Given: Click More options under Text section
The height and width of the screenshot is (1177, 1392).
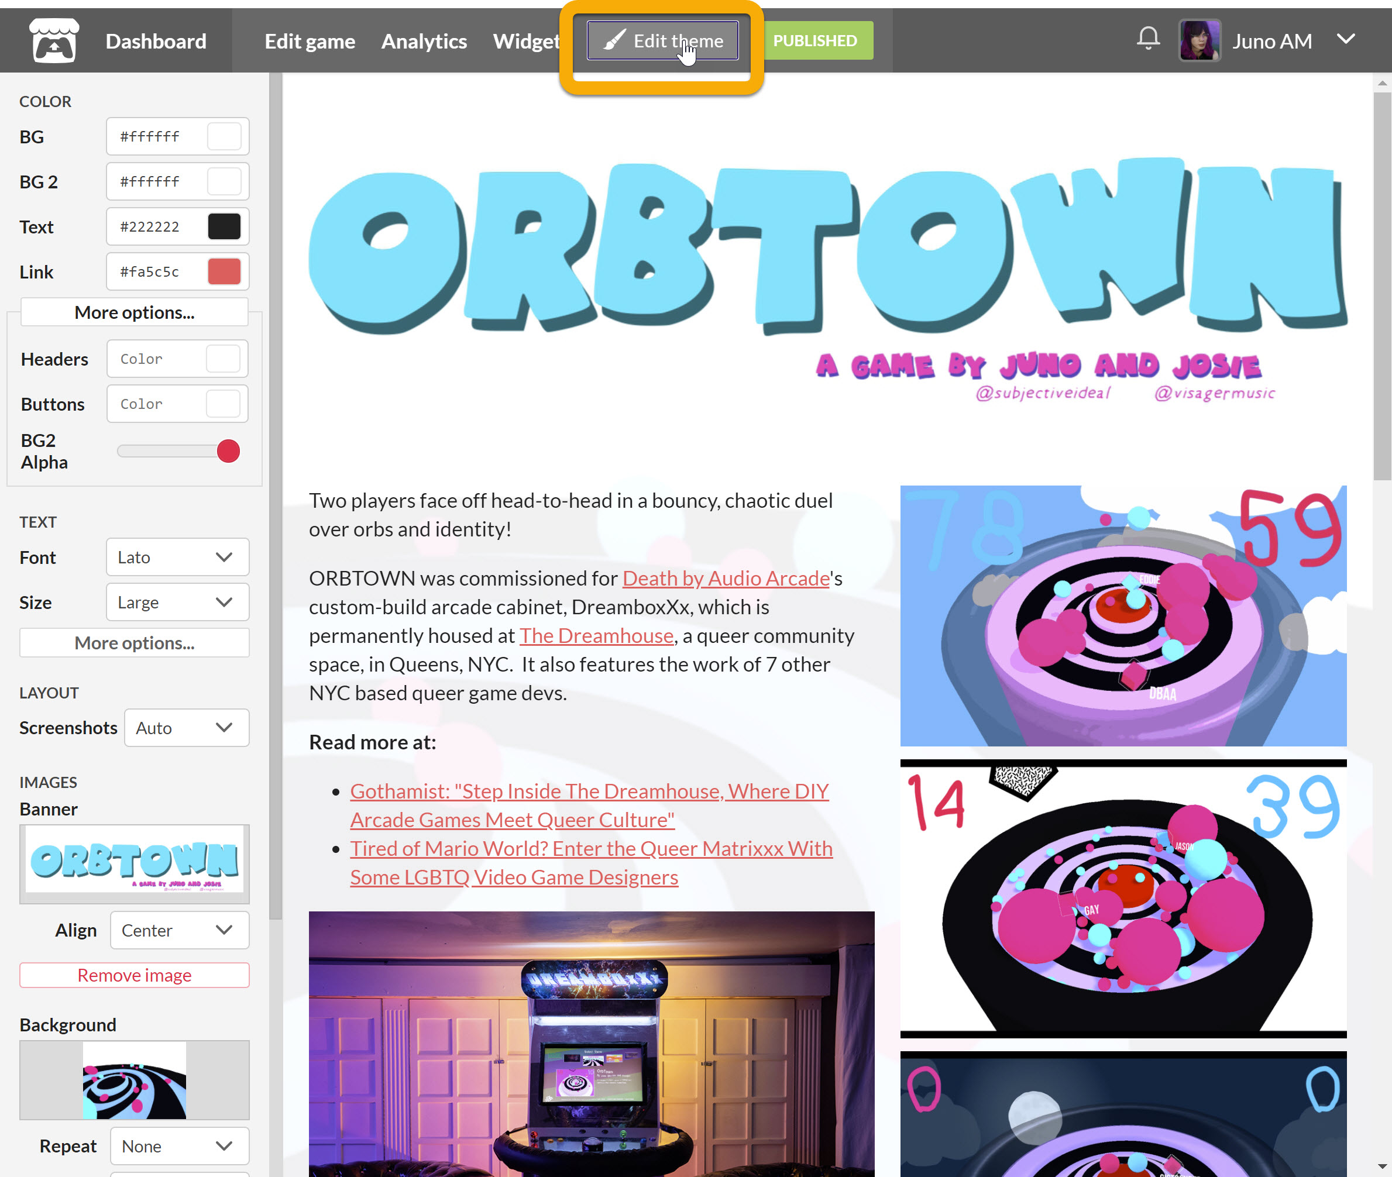Looking at the screenshot, I should [x=134, y=642].
